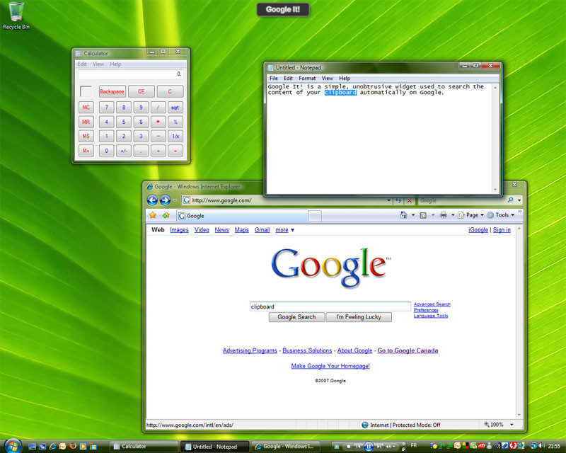566x453 pixels.
Task: Click Show Desktop quick launch icon
Action: tap(32, 447)
